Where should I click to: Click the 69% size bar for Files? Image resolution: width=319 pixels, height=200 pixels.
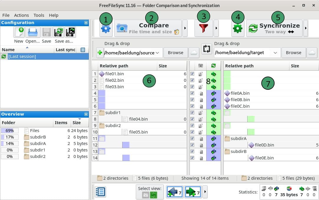10,130
